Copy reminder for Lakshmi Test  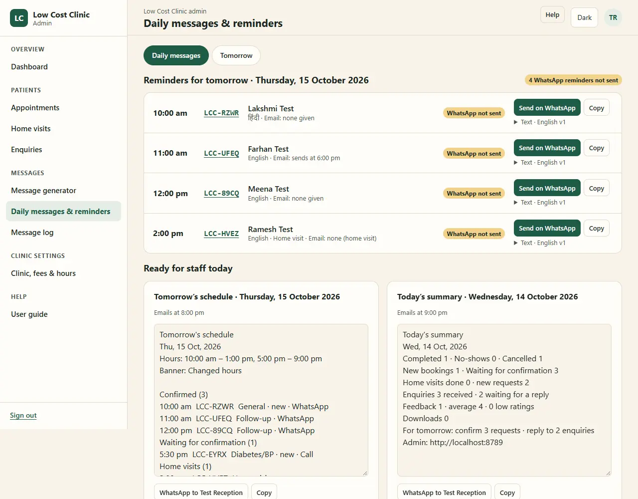[x=596, y=108]
